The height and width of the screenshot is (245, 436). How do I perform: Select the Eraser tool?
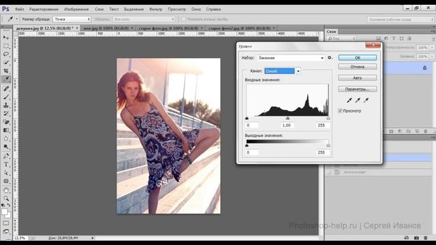(6, 122)
